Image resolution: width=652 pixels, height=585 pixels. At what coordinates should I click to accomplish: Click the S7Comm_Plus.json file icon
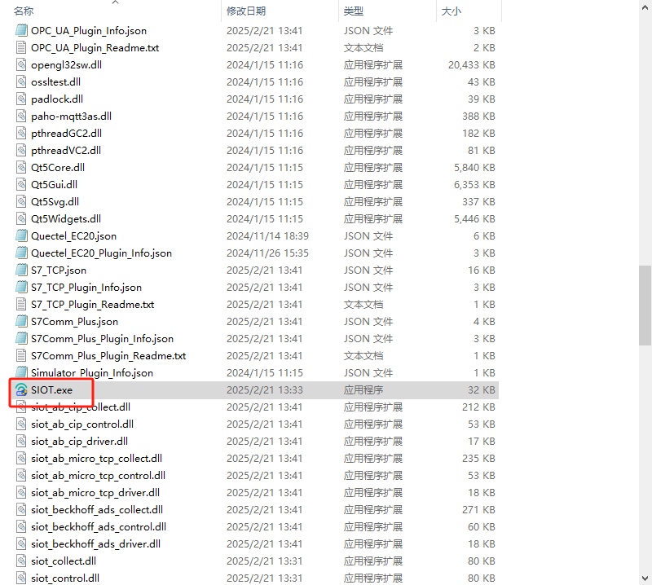(21, 321)
